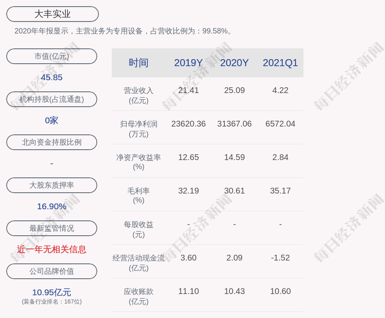Click the 大股东质押率 label pill
Viewport: 385px width, 318px height.
[x=52, y=185]
